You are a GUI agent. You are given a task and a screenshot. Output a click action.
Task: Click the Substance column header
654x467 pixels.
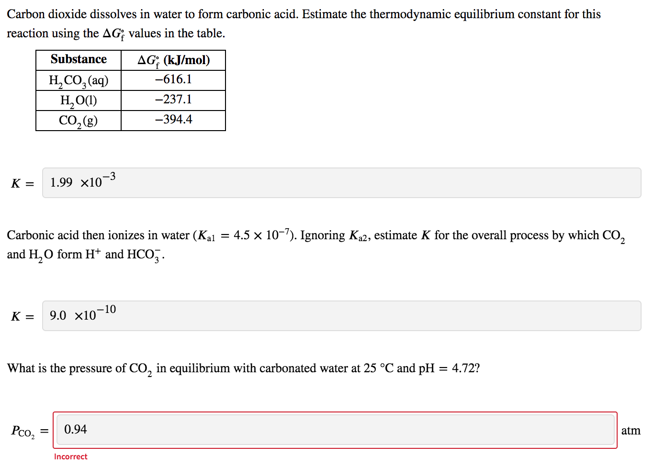pyautogui.click(x=78, y=59)
